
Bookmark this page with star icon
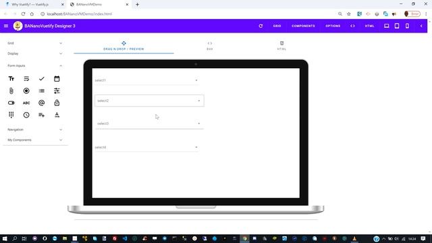349,13
